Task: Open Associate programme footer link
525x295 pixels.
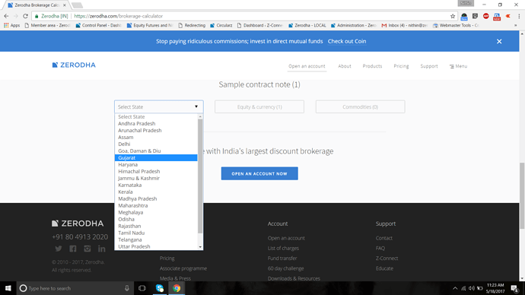Action: pyautogui.click(x=183, y=268)
